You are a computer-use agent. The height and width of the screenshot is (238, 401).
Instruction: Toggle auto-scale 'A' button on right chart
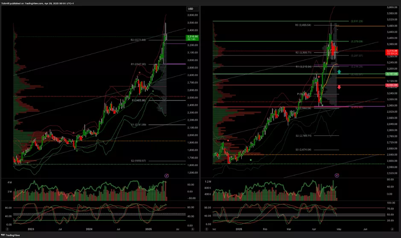(392, 229)
